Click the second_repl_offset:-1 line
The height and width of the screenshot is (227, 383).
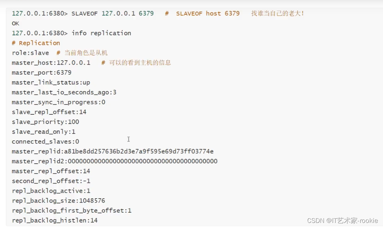point(51,181)
